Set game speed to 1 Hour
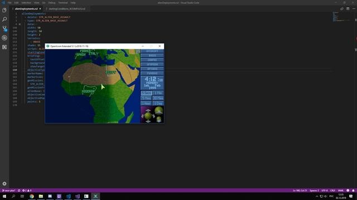 click(146, 103)
